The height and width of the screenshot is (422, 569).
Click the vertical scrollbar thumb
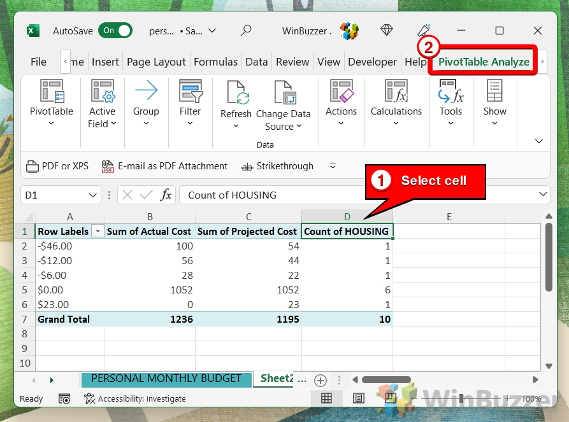[x=549, y=257]
